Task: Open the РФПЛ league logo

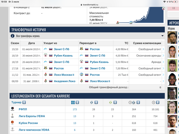Action: pos(12,109)
